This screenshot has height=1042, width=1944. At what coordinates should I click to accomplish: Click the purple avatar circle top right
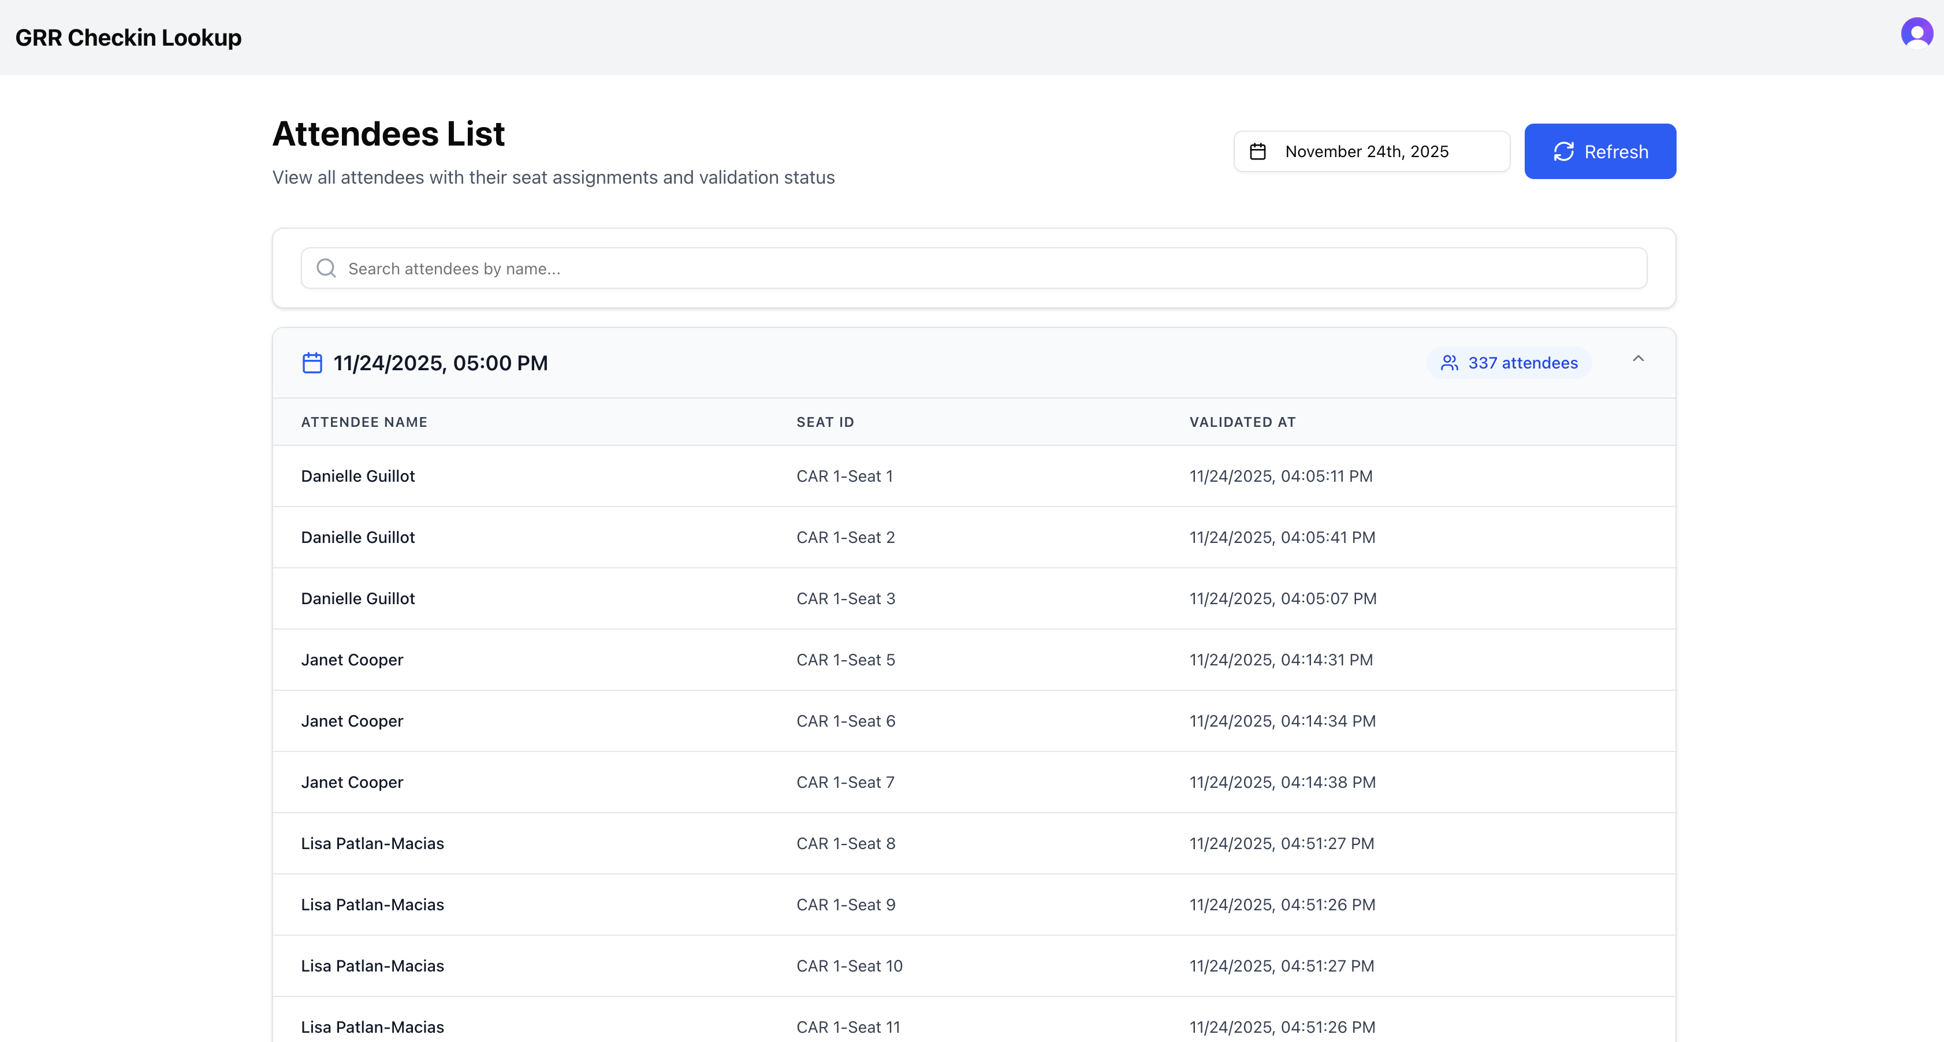coord(1916,33)
